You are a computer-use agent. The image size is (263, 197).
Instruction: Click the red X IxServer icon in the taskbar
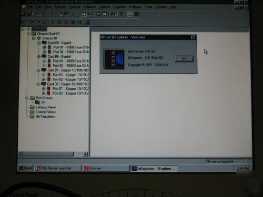coord(86,168)
